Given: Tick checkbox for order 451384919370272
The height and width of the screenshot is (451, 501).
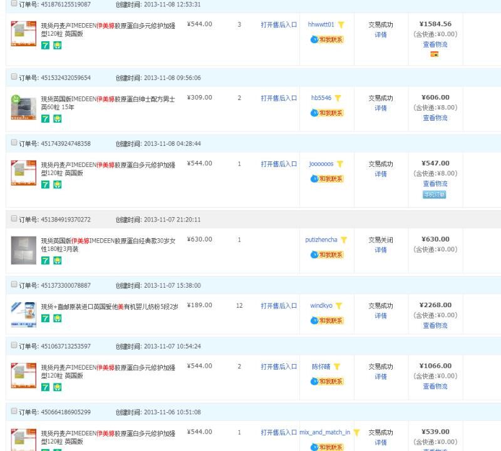Looking at the screenshot, I should [14, 220].
